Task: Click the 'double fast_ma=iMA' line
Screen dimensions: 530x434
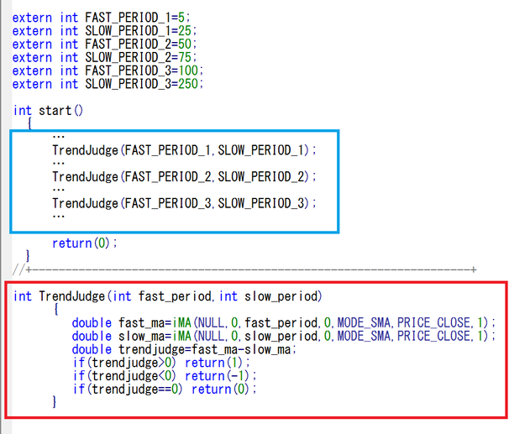Action: click(284, 323)
